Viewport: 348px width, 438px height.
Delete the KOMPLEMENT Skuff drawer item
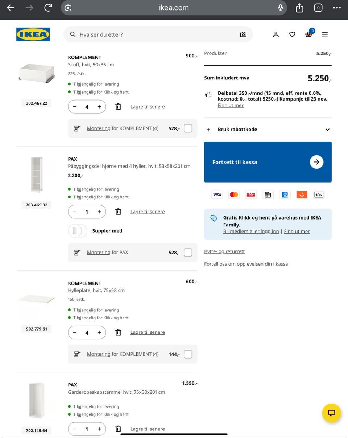coord(118,107)
